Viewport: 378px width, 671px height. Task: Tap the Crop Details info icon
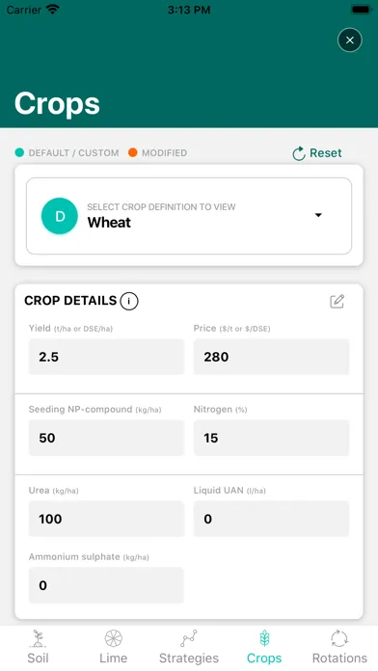[x=129, y=301]
